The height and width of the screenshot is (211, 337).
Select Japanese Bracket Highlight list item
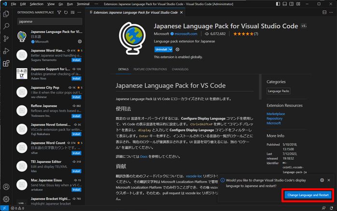point(49,200)
